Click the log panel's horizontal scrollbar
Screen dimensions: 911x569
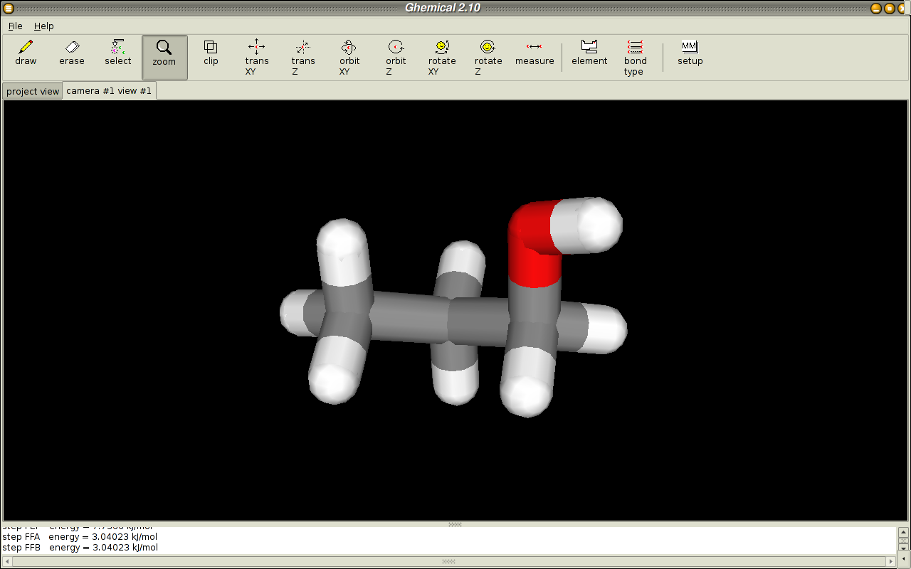(x=448, y=561)
